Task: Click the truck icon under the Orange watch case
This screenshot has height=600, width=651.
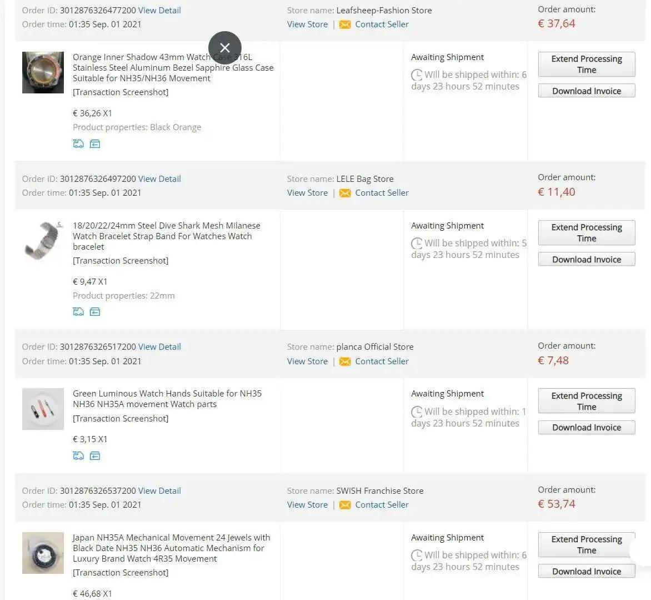Action: pyautogui.click(x=78, y=144)
